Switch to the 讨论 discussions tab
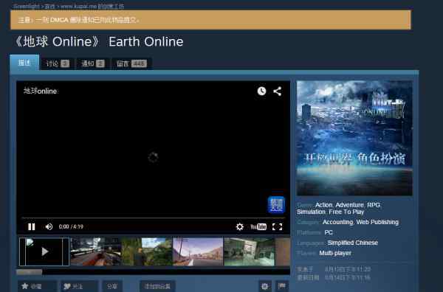The image size is (443, 292). (58, 63)
